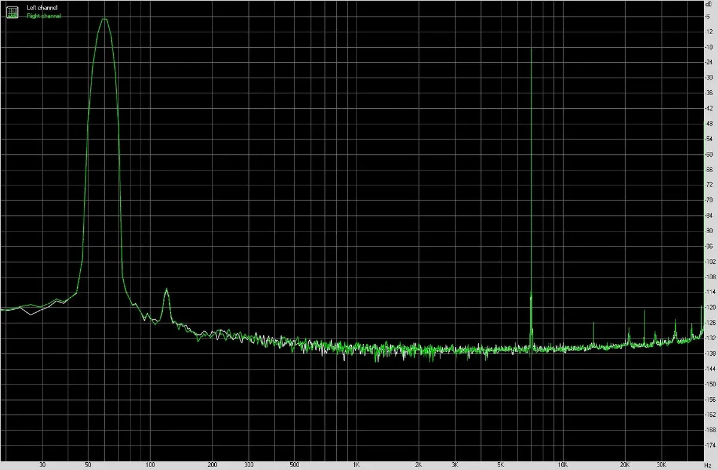
Task: Click the 300 Hz frequency axis label
Action: coord(248,465)
